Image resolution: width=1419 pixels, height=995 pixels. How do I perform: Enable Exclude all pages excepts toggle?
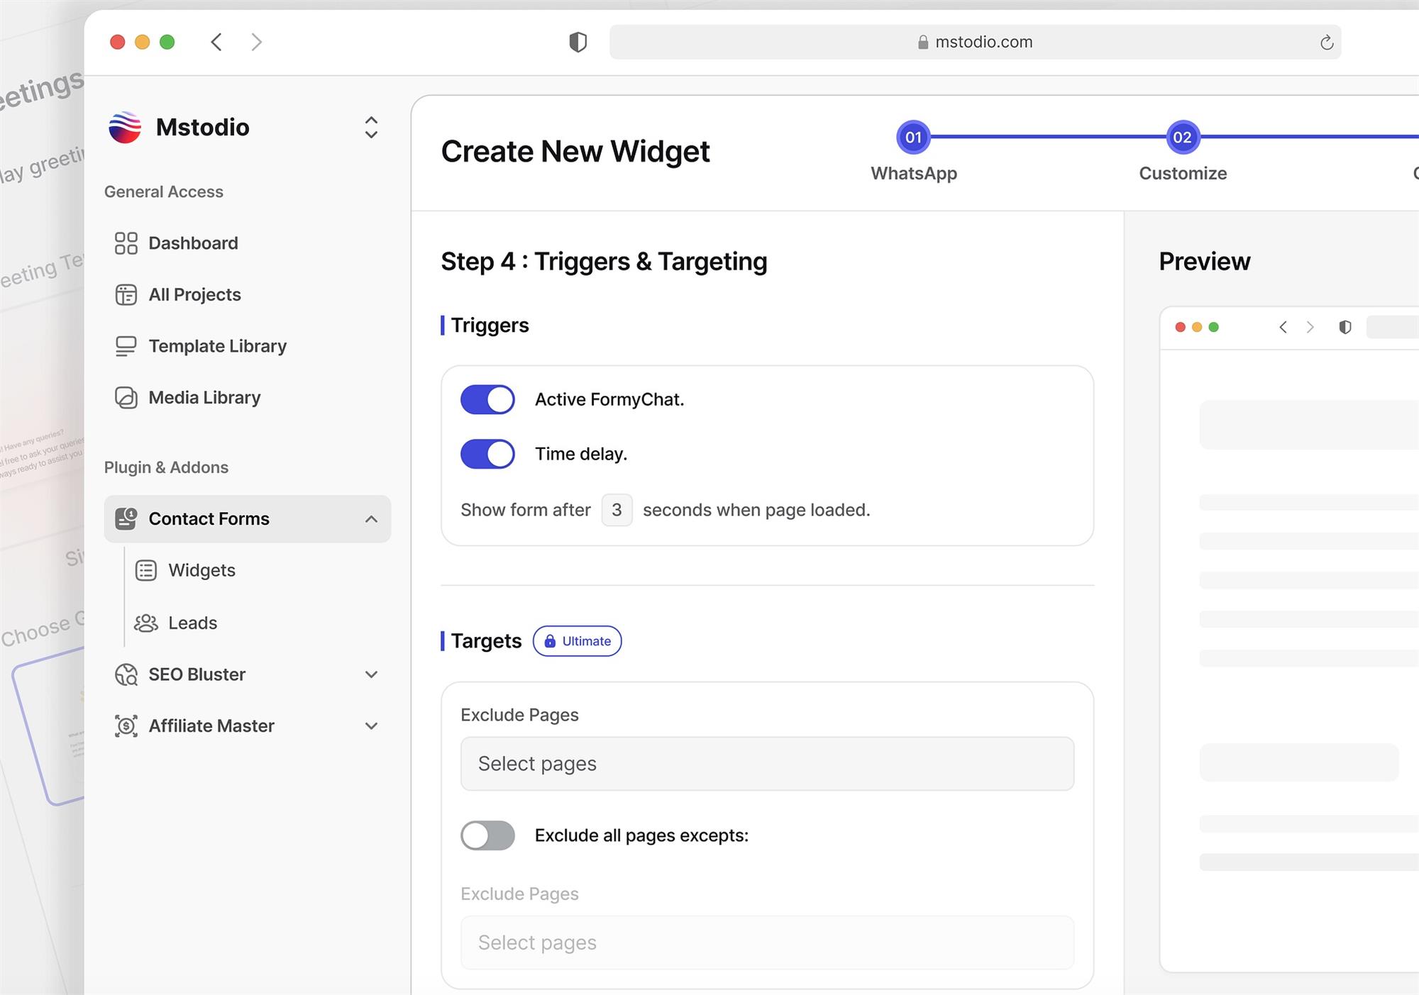(487, 835)
